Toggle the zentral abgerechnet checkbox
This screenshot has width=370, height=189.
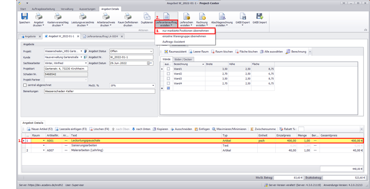[x=25, y=85]
